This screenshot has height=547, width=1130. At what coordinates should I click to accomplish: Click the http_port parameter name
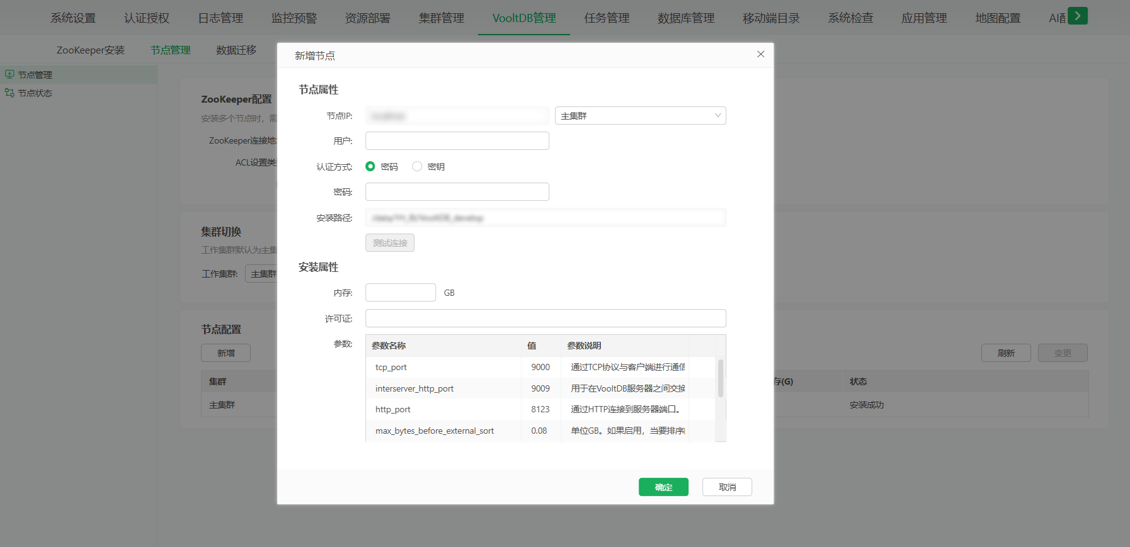tap(393, 409)
